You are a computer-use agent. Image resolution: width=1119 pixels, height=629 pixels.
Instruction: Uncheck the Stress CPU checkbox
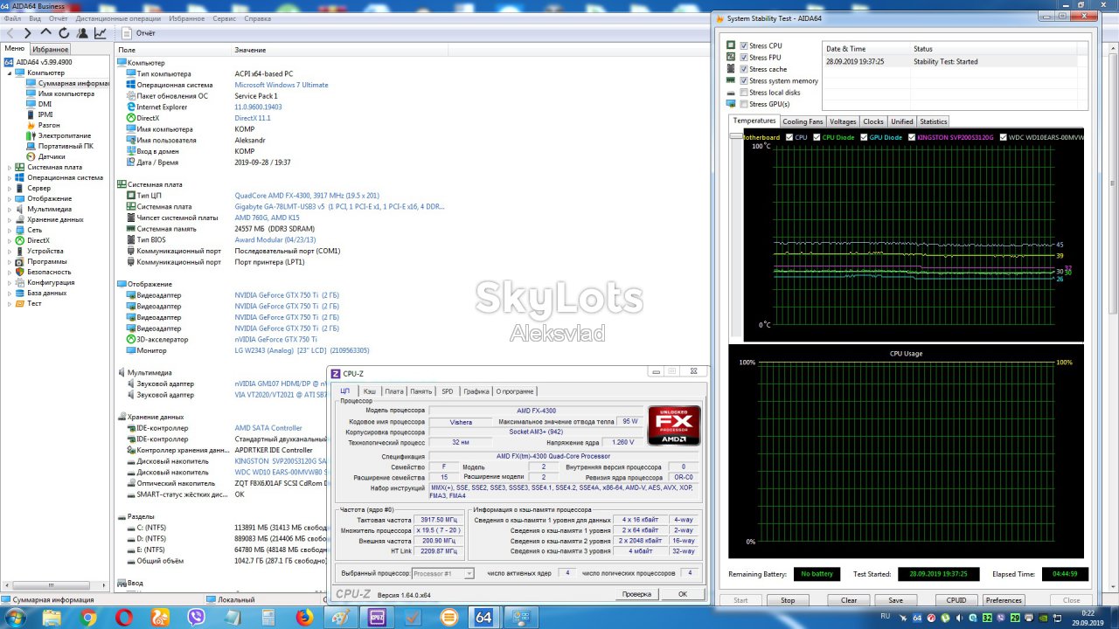click(x=744, y=45)
